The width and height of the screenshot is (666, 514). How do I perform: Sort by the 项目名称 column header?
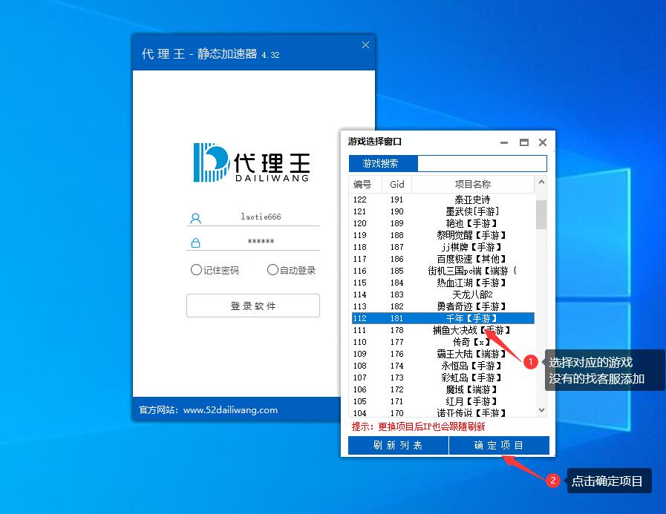pos(473,184)
